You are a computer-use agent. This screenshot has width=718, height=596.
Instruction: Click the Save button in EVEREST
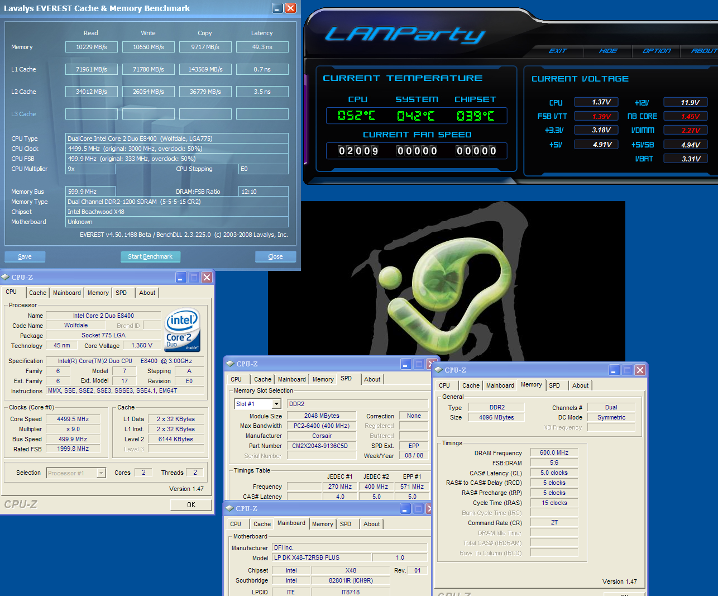[25, 256]
